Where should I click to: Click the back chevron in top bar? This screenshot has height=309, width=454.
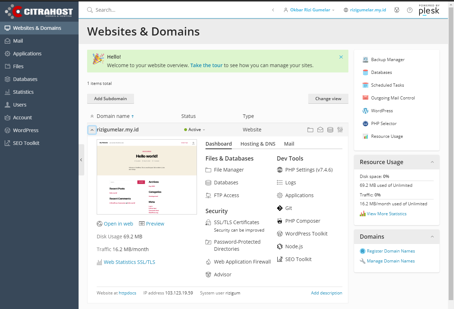click(273, 10)
